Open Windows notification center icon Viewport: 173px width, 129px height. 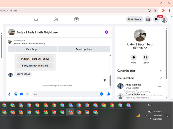pyautogui.click(x=167, y=115)
